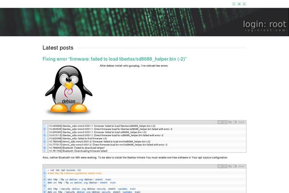289x193 pixels.
Task: Select paragraph 'Also, neither Bluetooth nor Wifi were working'
Action: click(x=135, y=158)
